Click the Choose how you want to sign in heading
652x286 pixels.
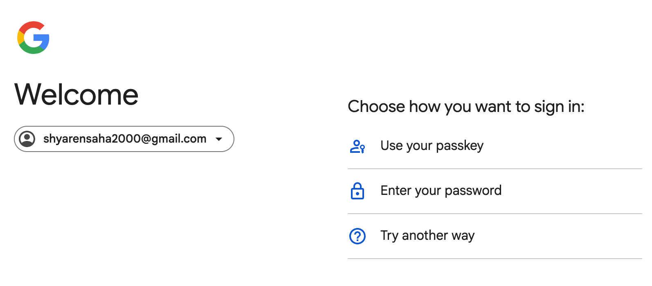click(x=466, y=107)
